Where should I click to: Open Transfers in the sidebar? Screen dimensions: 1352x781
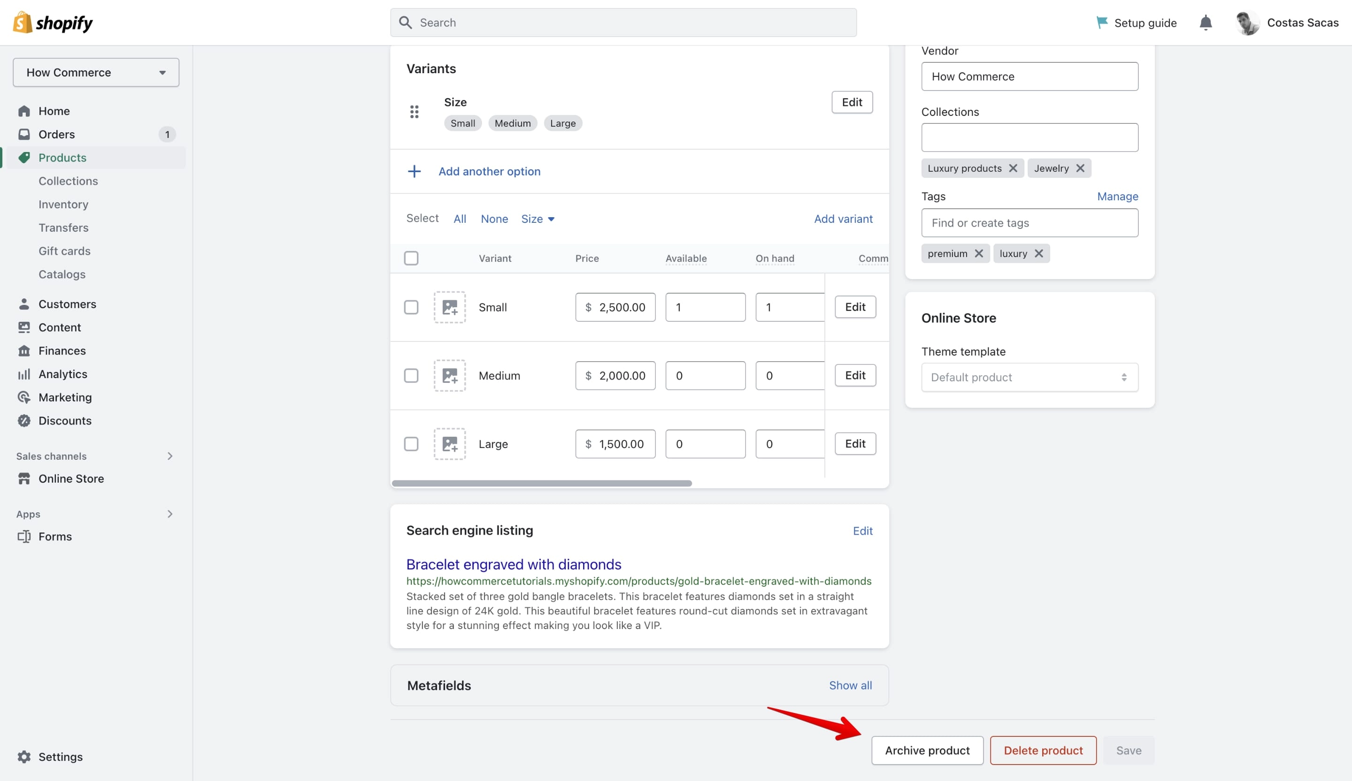(63, 228)
